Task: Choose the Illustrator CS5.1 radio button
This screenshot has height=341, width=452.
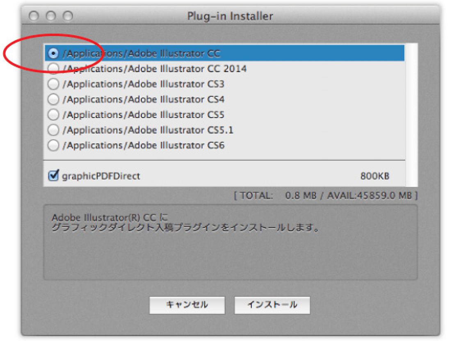Action: [53, 130]
